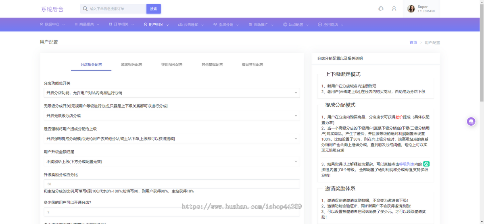The height and width of the screenshot is (224, 484).
Task: Click the 系统后台 logo text
Action: click(52, 9)
